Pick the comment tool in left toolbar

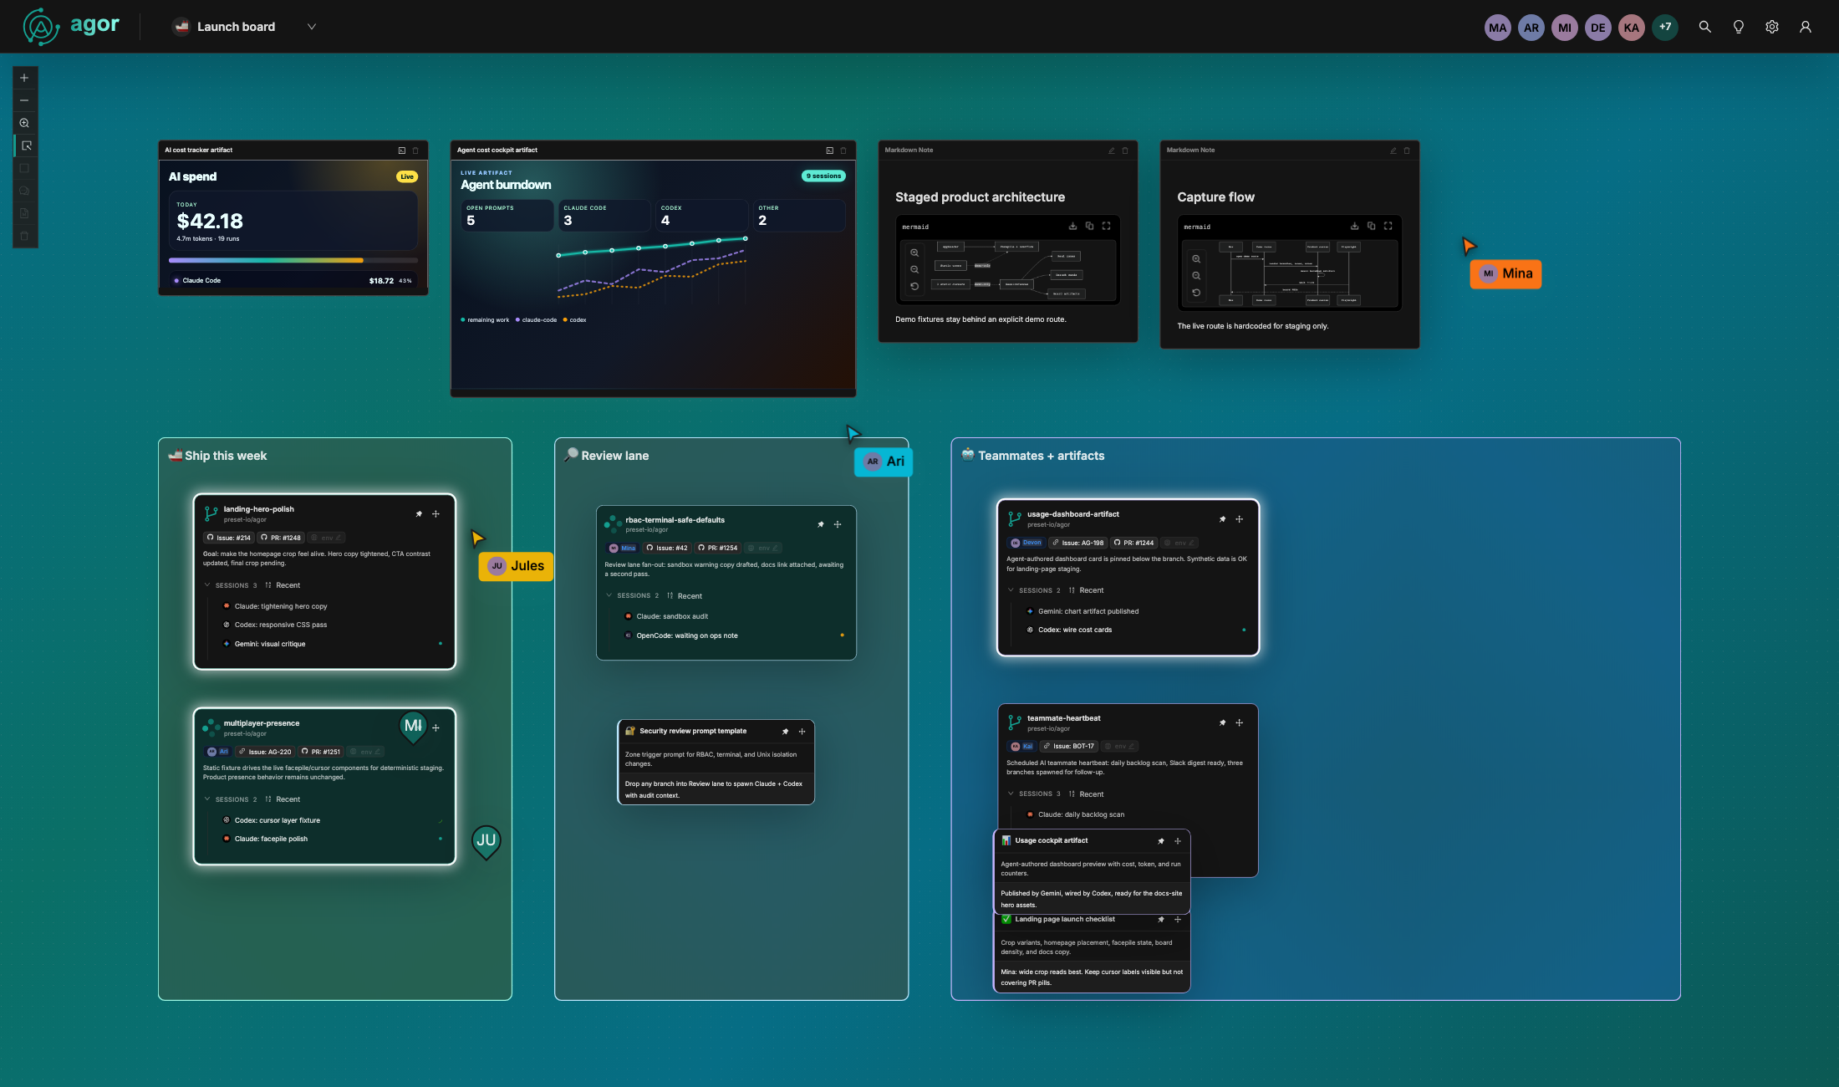point(24,191)
